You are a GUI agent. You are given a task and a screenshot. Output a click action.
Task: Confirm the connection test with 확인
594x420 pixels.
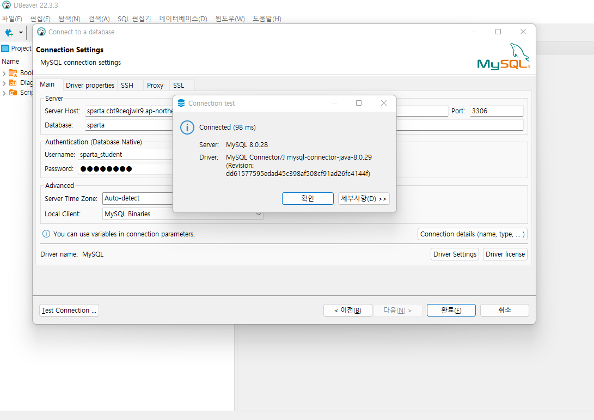click(x=308, y=199)
